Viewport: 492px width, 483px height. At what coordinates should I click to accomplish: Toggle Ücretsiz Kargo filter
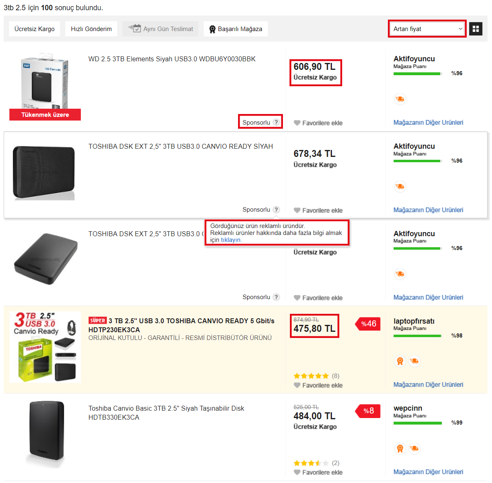[34, 29]
